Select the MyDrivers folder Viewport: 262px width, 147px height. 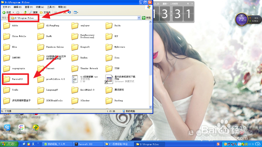[x=115, y=47]
